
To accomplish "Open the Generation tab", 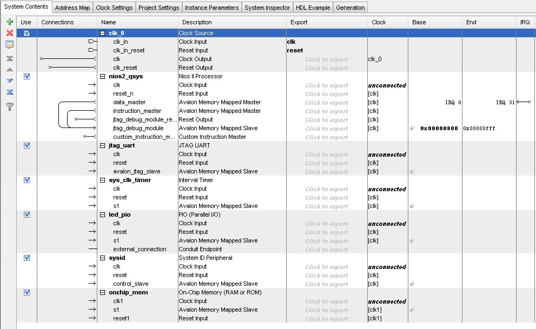I will (350, 8).
